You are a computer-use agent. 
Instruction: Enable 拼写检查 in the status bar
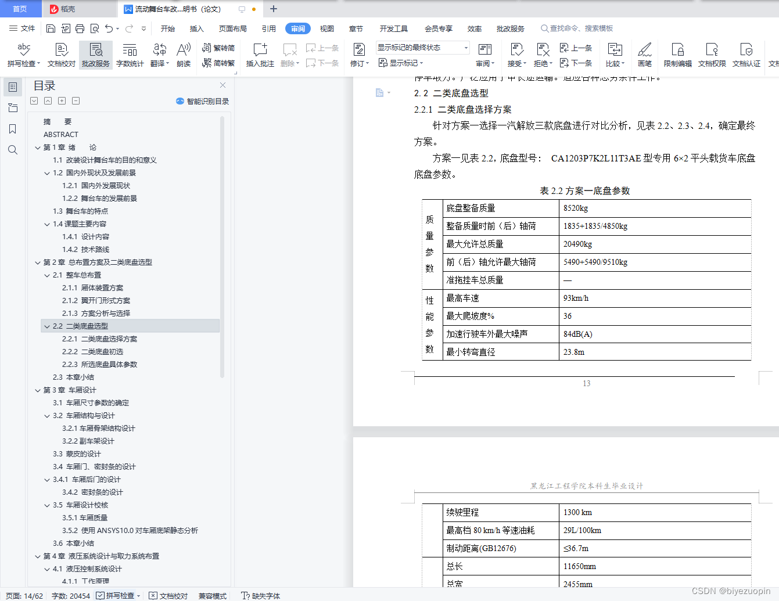[116, 596]
